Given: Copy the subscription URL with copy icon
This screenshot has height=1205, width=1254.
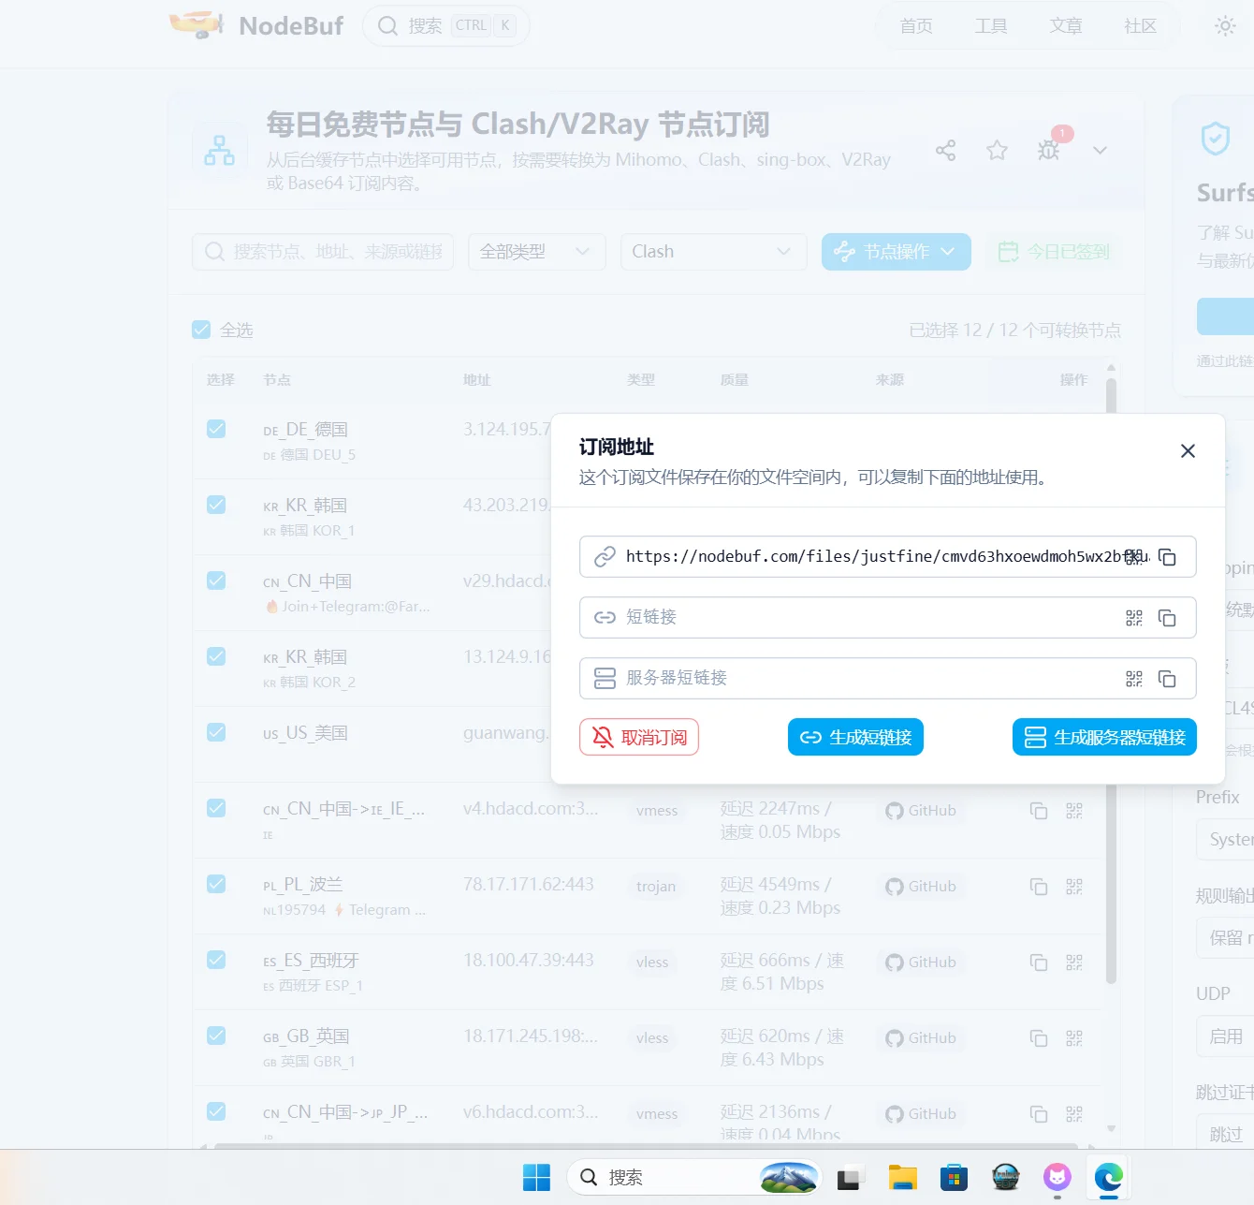Looking at the screenshot, I should coord(1167,557).
